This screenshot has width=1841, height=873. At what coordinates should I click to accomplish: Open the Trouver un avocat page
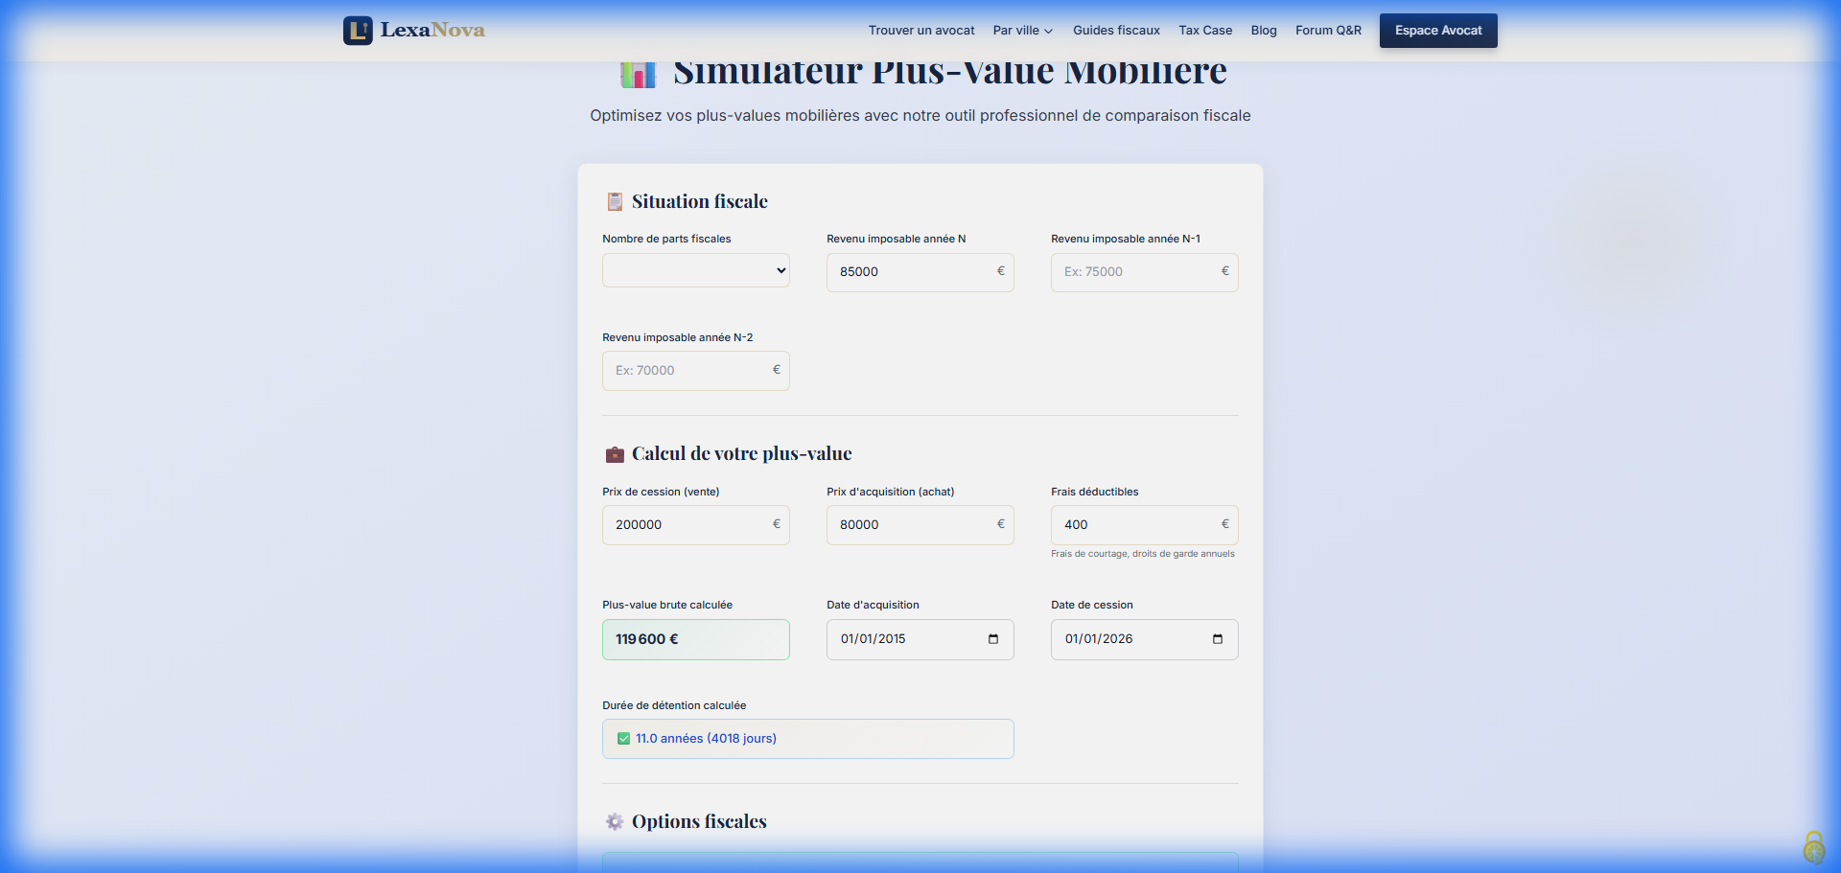tap(920, 31)
